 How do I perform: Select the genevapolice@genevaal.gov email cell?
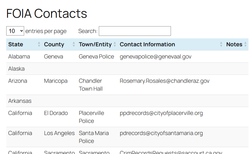tap(156, 57)
